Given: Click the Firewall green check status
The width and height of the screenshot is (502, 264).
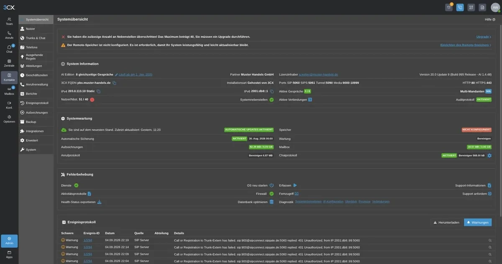Looking at the screenshot, I should [271, 194].
